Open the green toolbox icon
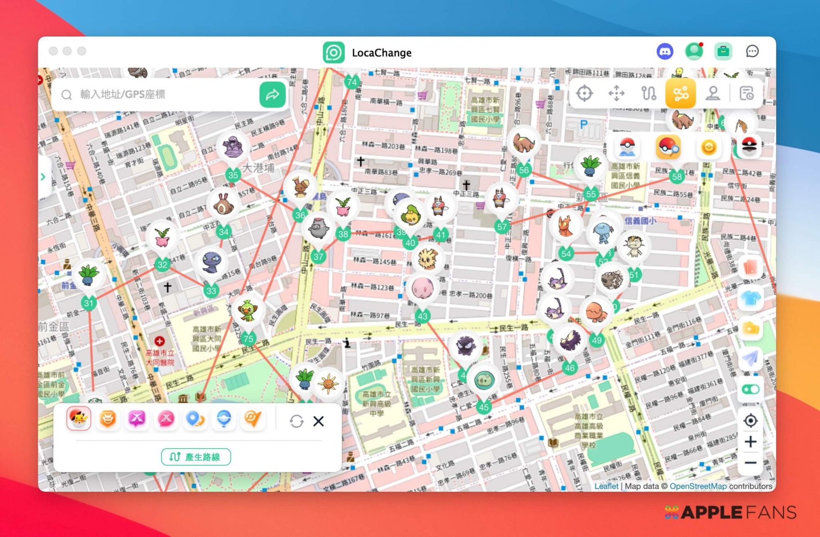The height and width of the screenshot is (537, 820). pyautogui.click(x=723, y=52)
